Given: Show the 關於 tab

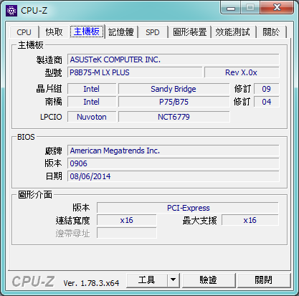Looking at the screenshot, I should pos(271,32).
